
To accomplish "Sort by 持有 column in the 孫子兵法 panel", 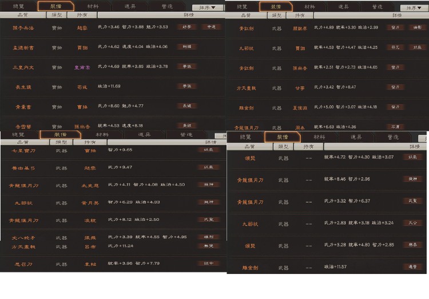I will [82, 15].
